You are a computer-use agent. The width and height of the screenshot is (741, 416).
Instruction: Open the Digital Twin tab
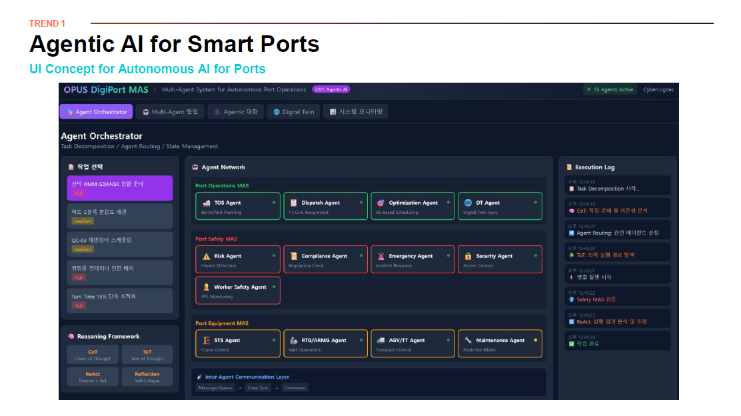[293, 112]
